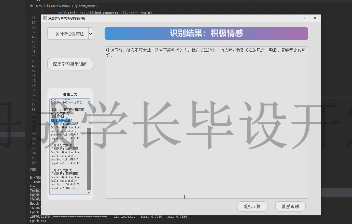
Task: Click the class symbol icon before MainWindow
Action: [48, 6]
